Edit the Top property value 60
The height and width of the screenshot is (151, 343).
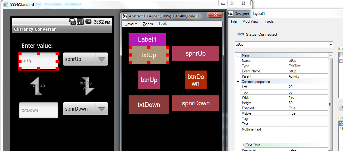point(307,92)
